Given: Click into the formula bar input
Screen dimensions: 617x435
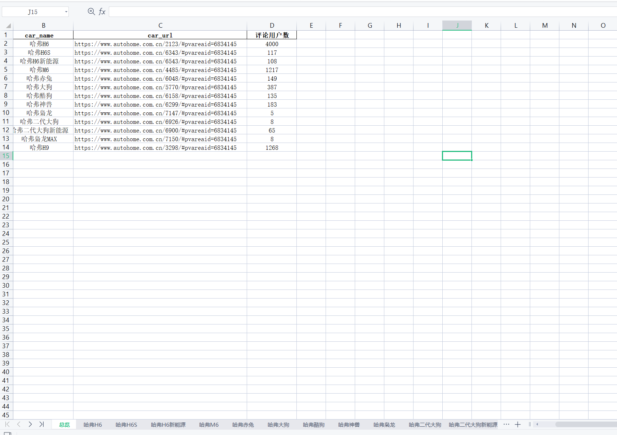Looking at the screenshot, I should click(x=363, y=12).
